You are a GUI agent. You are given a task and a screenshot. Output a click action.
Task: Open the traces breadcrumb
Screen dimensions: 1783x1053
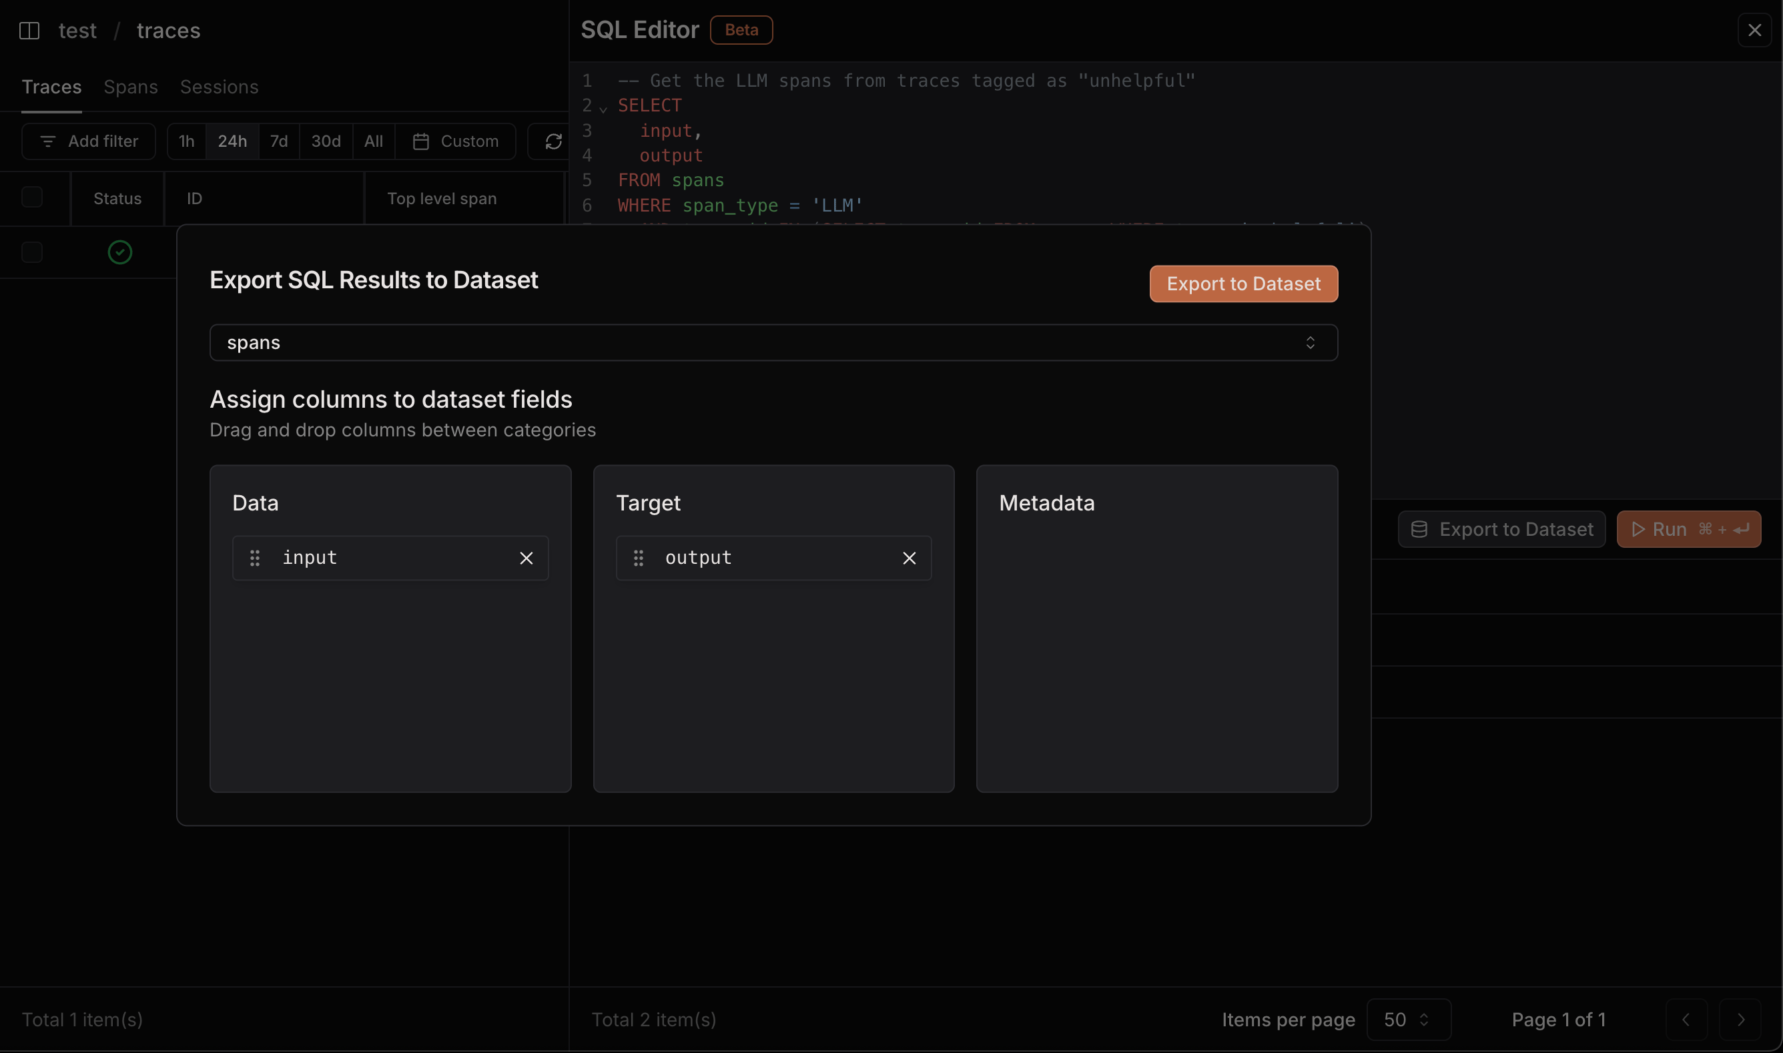pos(169,31)
